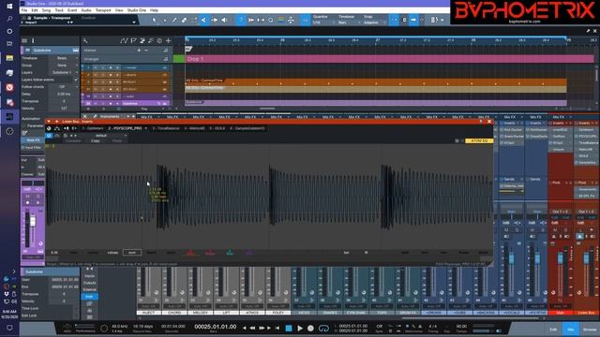600x337 pixels.
Task: Open File Explorer from taskbar
Action: tap(9, 58)
